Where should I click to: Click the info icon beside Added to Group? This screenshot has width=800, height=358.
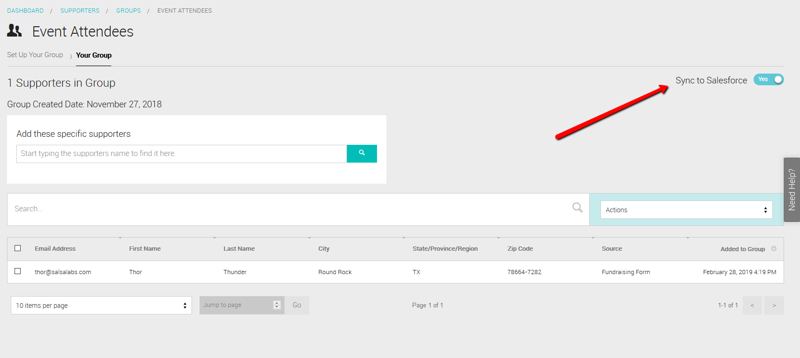(x=774, y=249)
